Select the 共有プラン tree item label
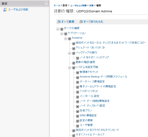148x137 pixels. tap(86, 111)
